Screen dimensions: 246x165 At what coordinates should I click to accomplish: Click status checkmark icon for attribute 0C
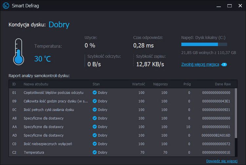[94, 110]
